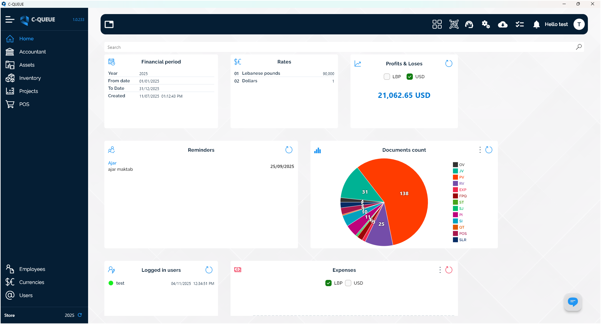The height and width of the screenshot is (324, 601).
Task: Enable USD in the Expenses widget
Action: pos(348,283)
